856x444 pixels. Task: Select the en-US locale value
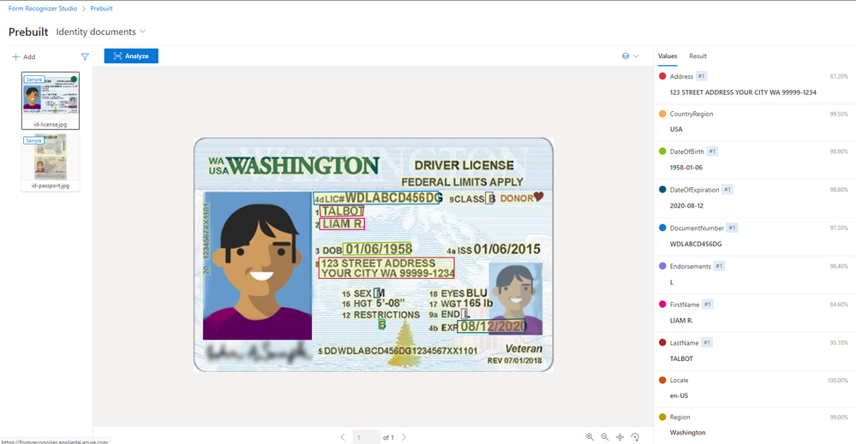[x=679, y=395]
